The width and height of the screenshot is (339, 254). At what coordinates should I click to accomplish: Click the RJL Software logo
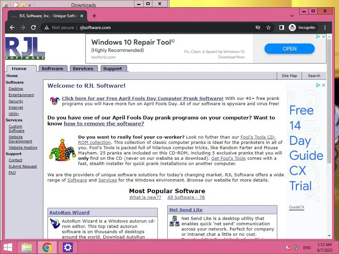click(25, 48)
